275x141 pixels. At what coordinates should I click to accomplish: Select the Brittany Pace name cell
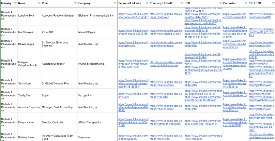(x=29, y=137)
